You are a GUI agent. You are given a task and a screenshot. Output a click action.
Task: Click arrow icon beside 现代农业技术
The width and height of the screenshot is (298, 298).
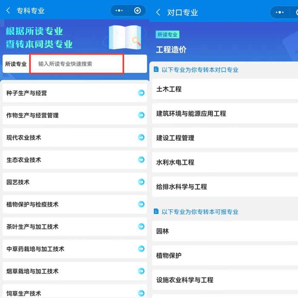coord(141,138)
